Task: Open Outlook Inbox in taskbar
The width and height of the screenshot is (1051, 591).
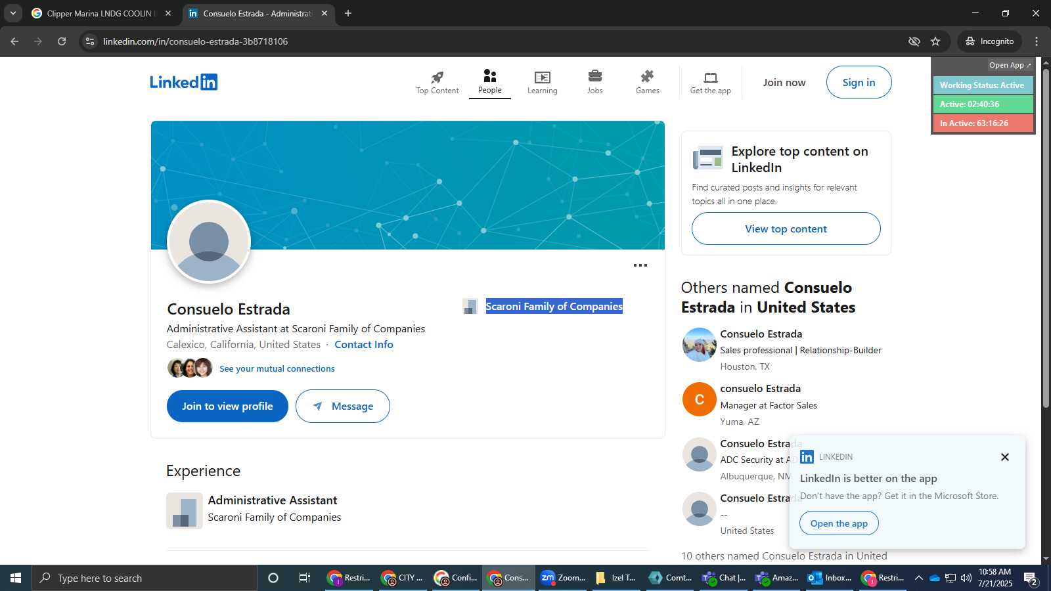Action: (829, 578)
